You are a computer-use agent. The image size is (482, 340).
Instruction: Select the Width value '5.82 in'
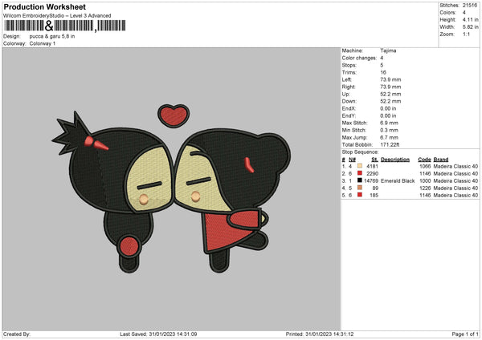pyautogui.click(x=470, y=27)
